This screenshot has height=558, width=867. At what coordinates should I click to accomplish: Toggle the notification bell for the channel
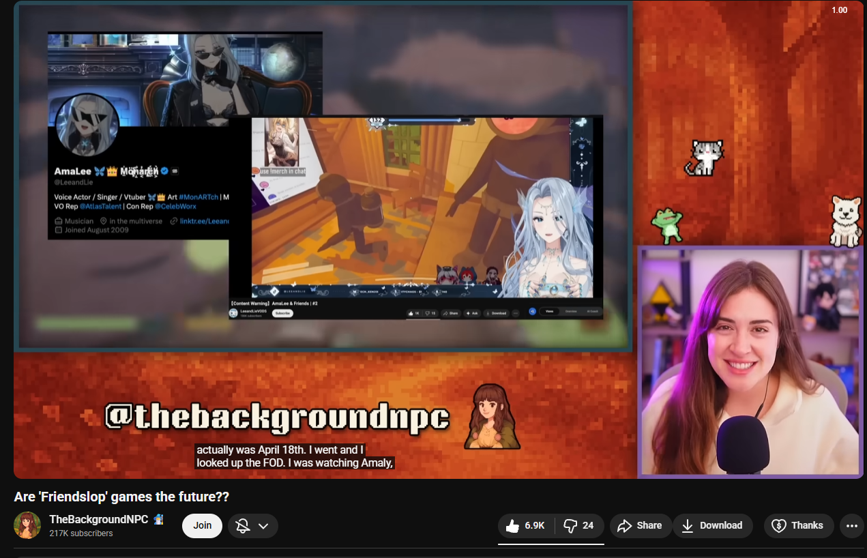pos(242,525)
